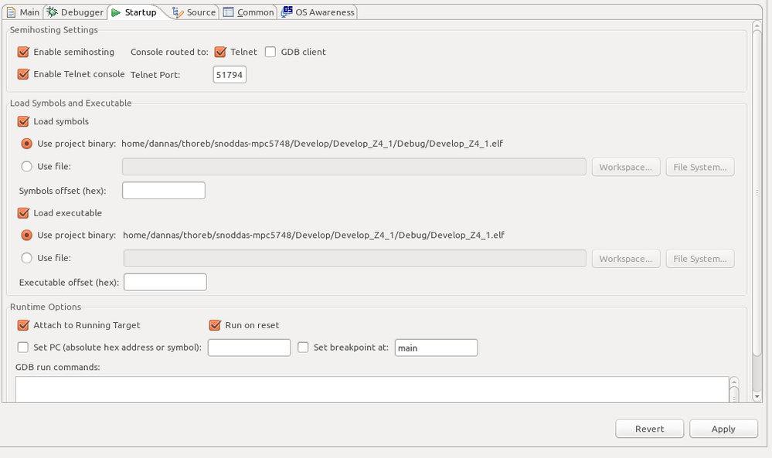Click the Startup tab green arrow icon

[116, 13]
